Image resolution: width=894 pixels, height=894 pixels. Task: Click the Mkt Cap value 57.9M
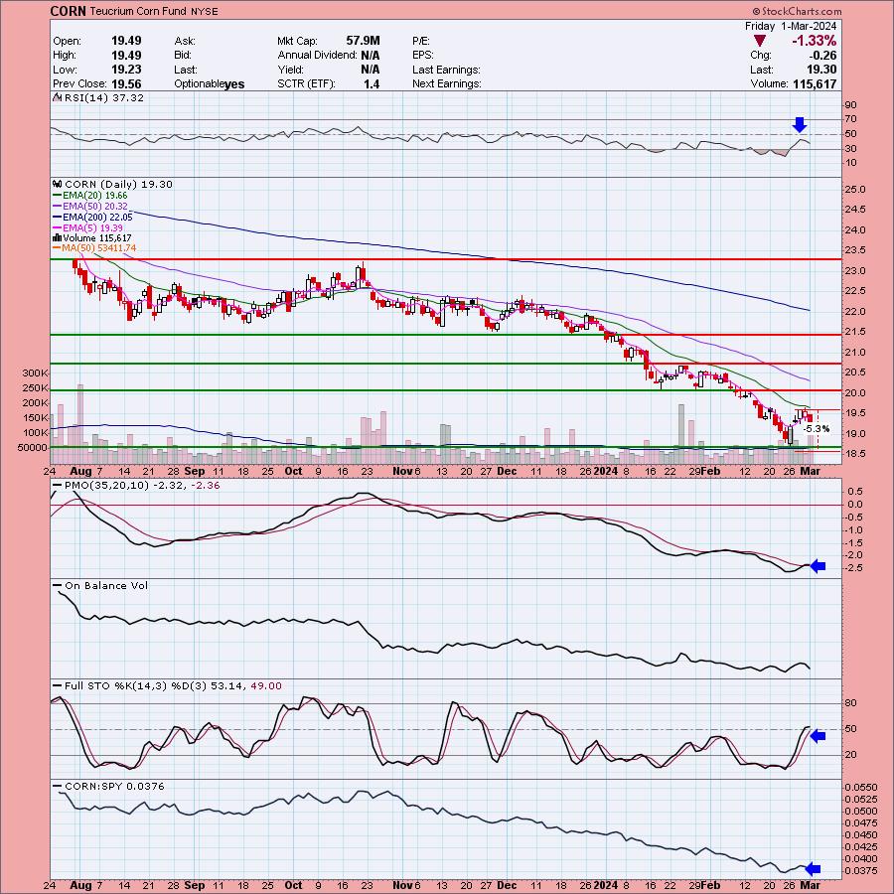click(363, 41)
